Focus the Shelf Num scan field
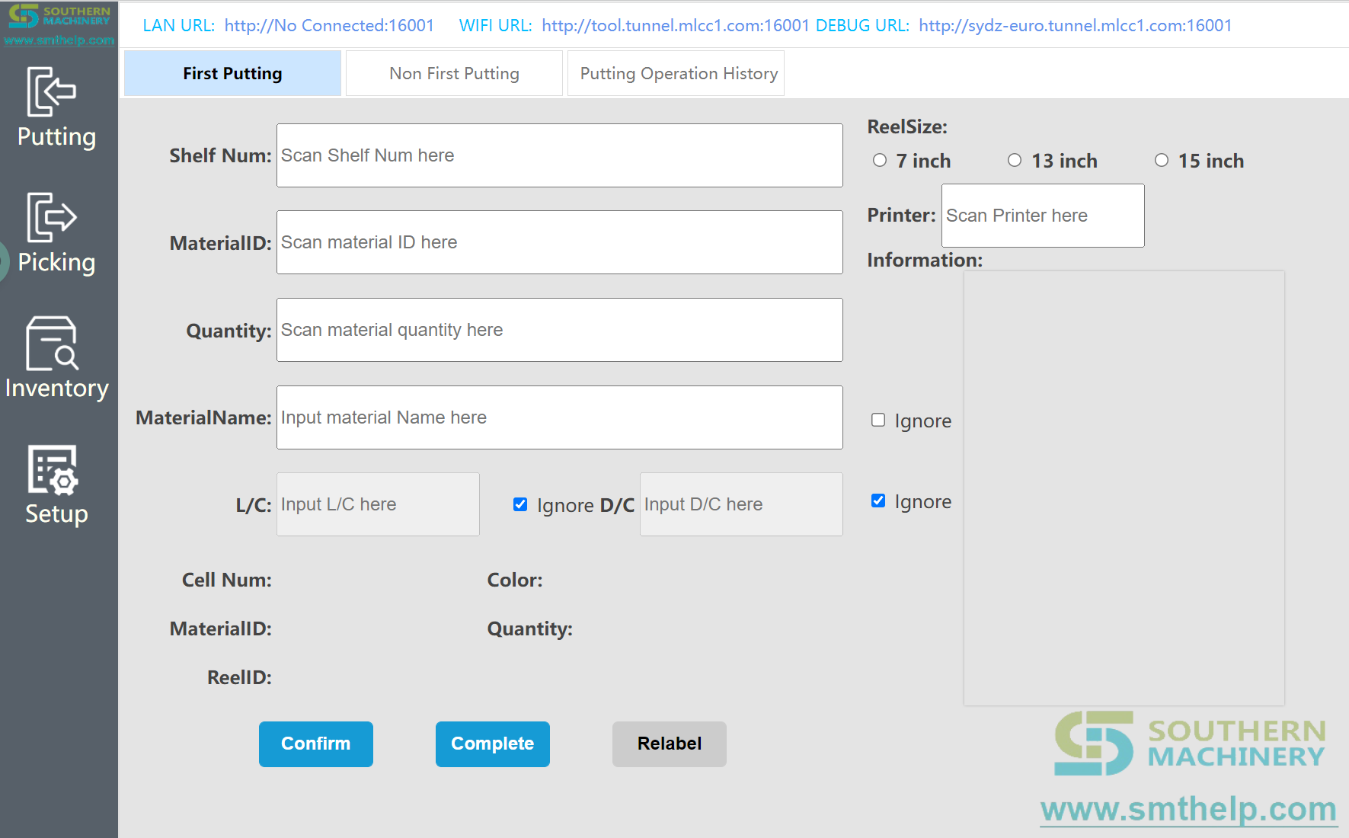 pos(559,155)
